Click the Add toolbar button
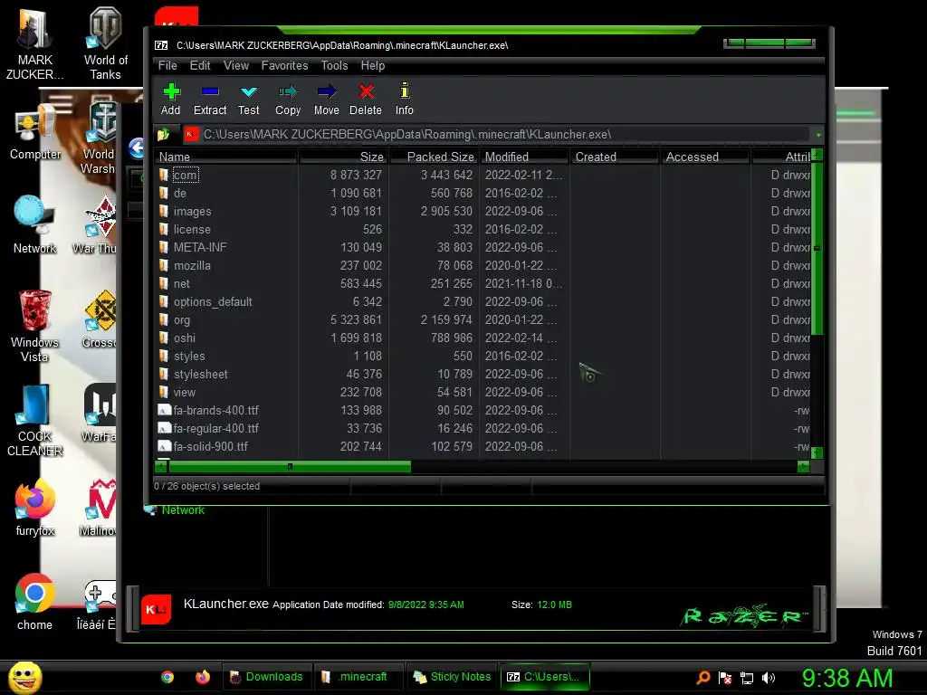 [170, 99]
